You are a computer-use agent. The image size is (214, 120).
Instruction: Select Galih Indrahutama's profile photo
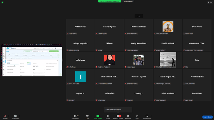pos(168,27)
